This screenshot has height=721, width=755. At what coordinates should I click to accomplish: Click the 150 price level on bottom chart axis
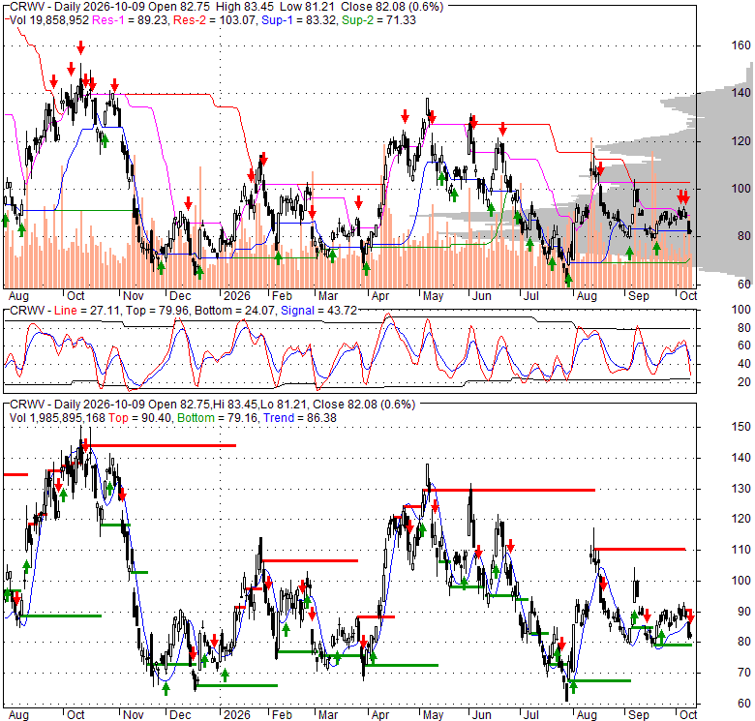point(740,427)
